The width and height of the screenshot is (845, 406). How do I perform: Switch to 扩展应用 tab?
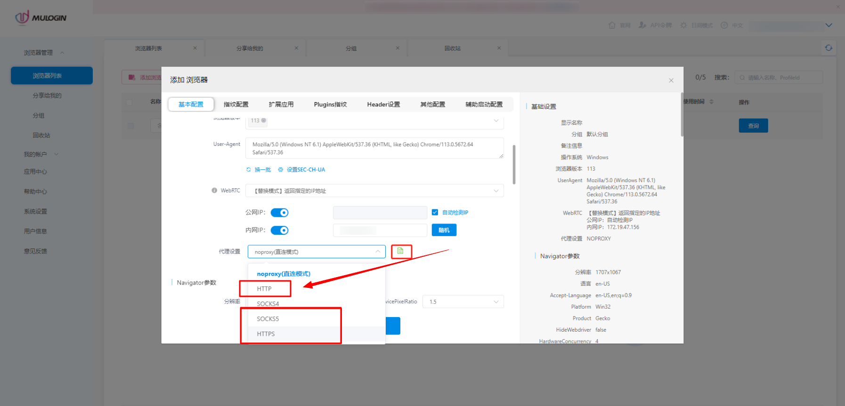281,104
